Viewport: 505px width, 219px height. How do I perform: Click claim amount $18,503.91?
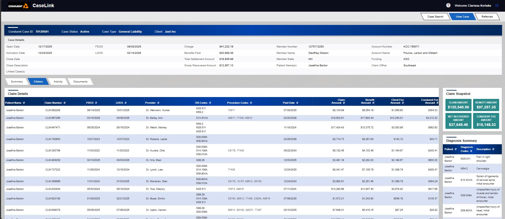tap(337, 118)
